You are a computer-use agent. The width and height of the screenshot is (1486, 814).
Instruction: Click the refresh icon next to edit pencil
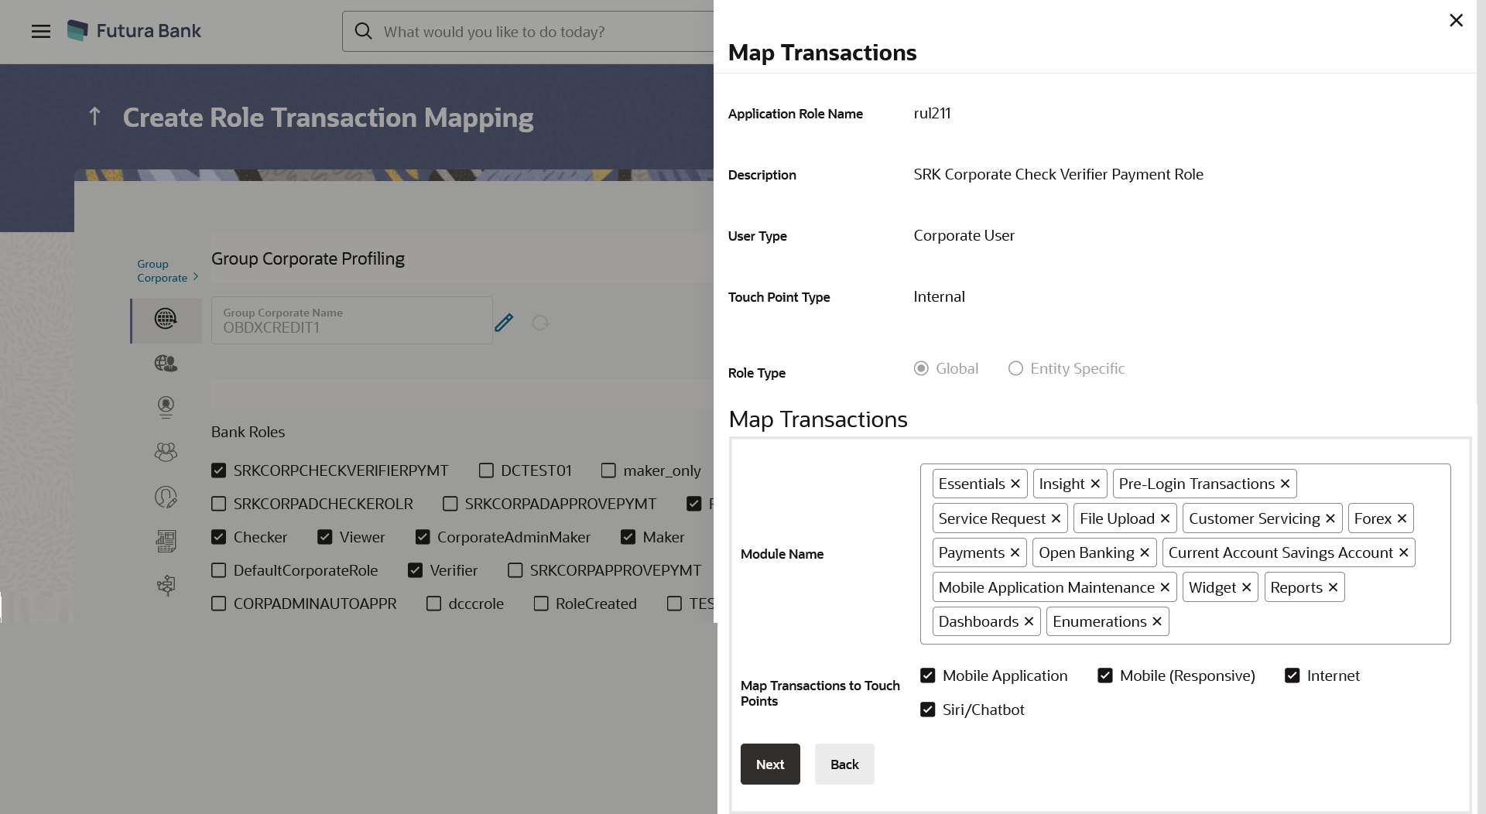point(540,322)
